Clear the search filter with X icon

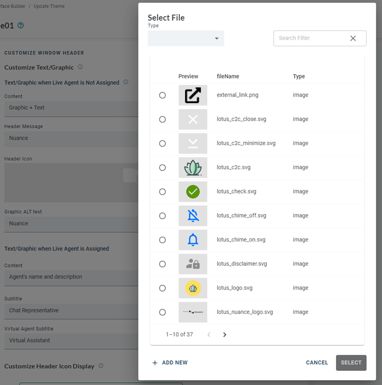(x=353, y=38)
